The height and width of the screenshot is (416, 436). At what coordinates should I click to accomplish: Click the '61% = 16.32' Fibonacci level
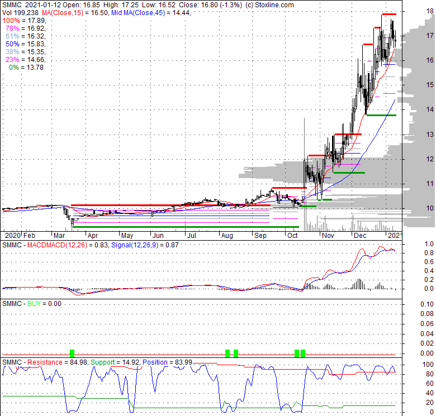pyautogui.click(x=25, y=36)
